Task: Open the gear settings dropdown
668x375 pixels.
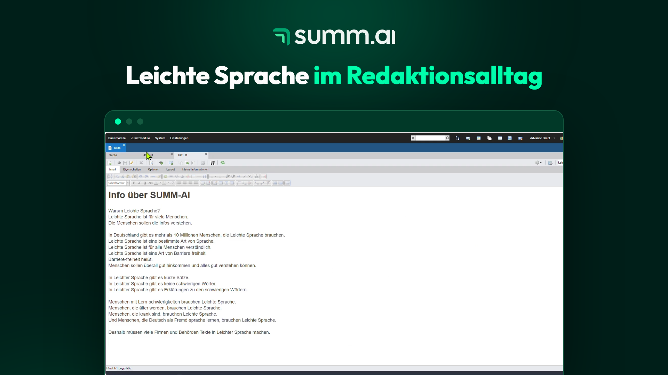Action: [x=538, y=163]
